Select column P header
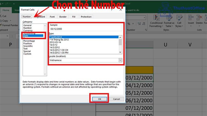 pos(10,45)
